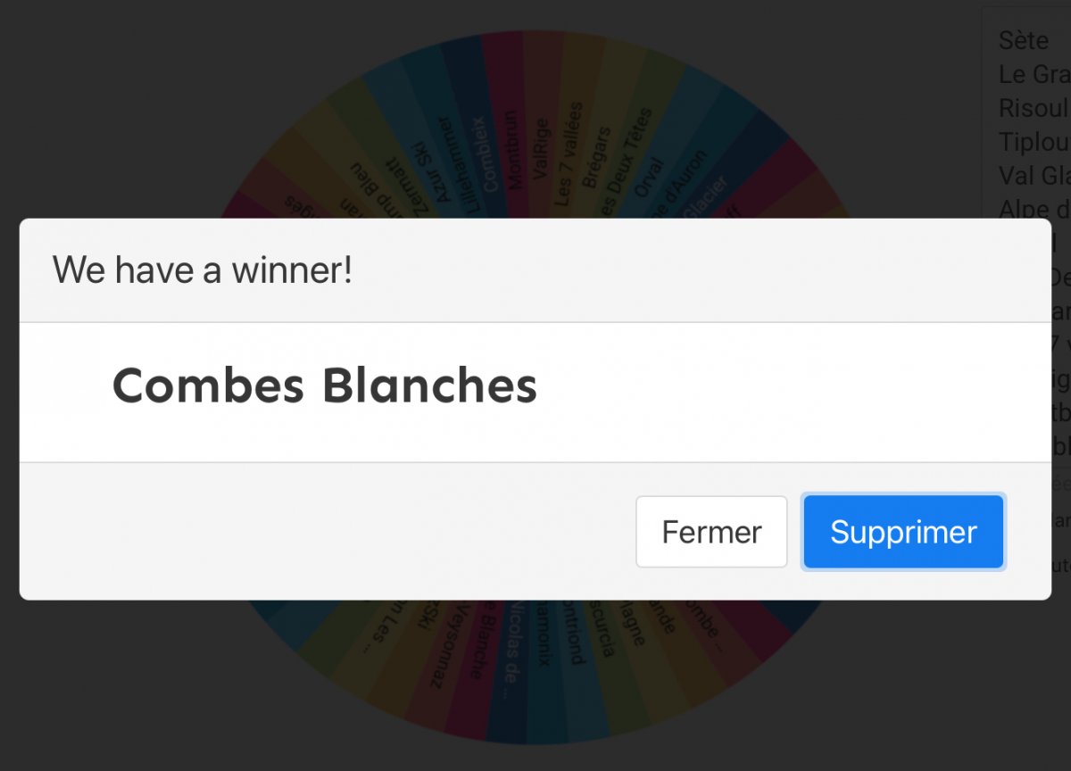Select the Risoul entry in the list
The width and height of the screenshot is (1071, 771).
1033,108
